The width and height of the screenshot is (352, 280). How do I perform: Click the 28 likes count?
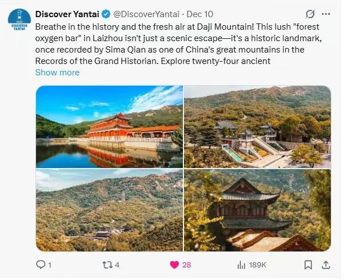(187, 265)
